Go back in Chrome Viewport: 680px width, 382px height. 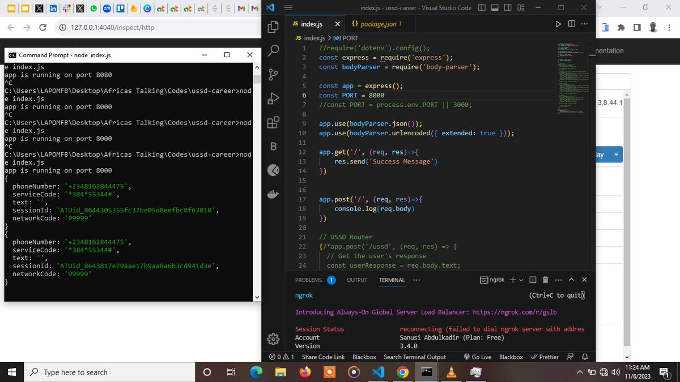click(x=11, y=27)
